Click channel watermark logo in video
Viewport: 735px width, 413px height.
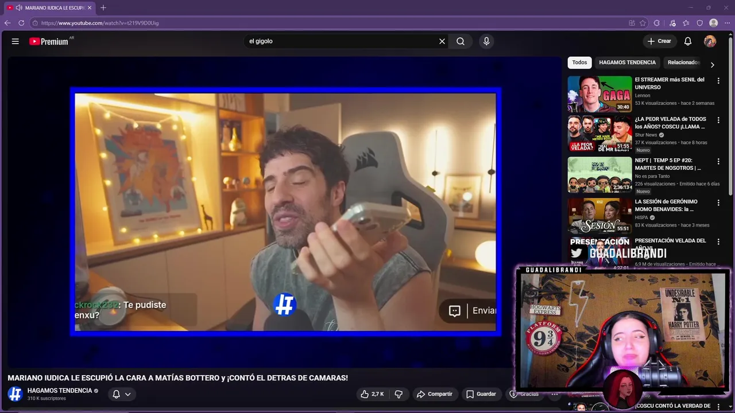point(284,304)
